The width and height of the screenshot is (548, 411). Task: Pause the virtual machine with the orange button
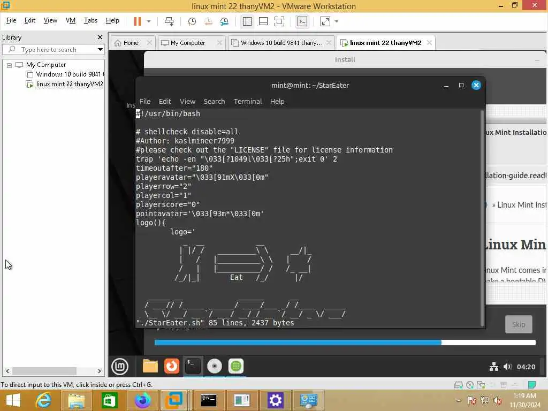[x=138, y=21]
